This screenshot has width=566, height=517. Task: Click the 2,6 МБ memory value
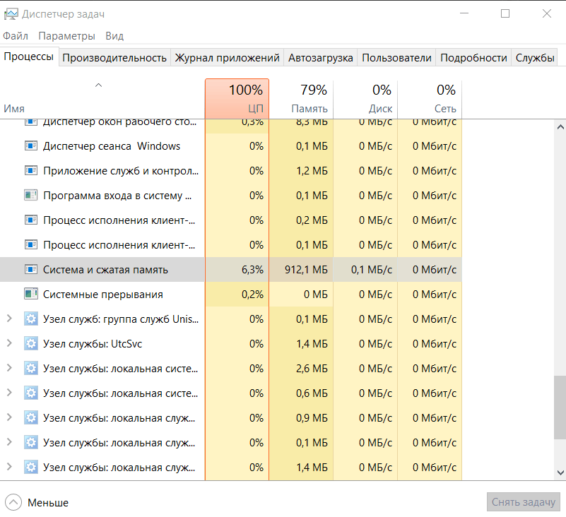(x=312, y=369)
